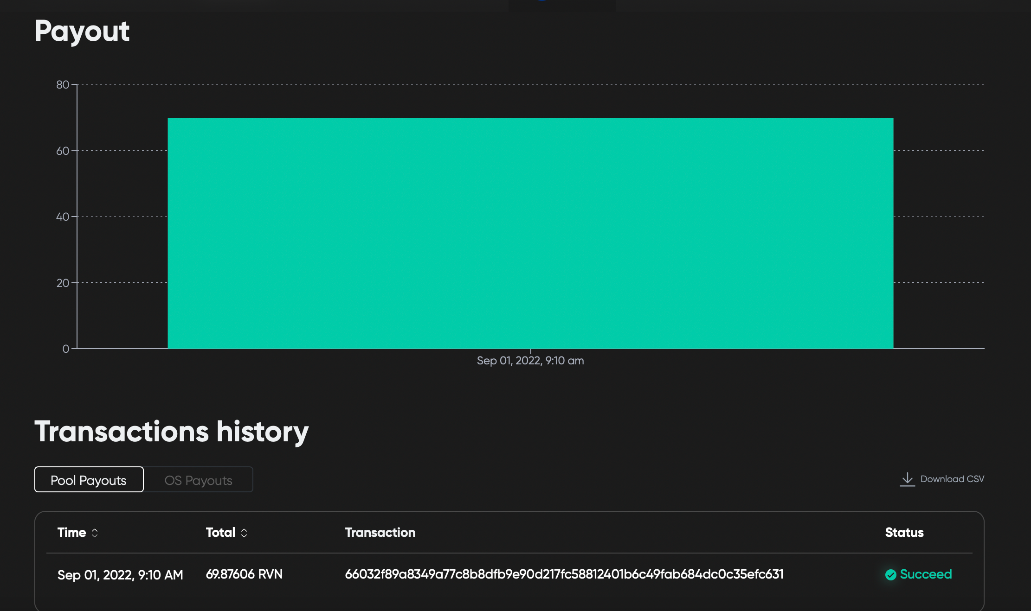The width and height of the screenshot is (1031, 611).
Task: Click the Payout heading
Action: (x=82, y=31)
